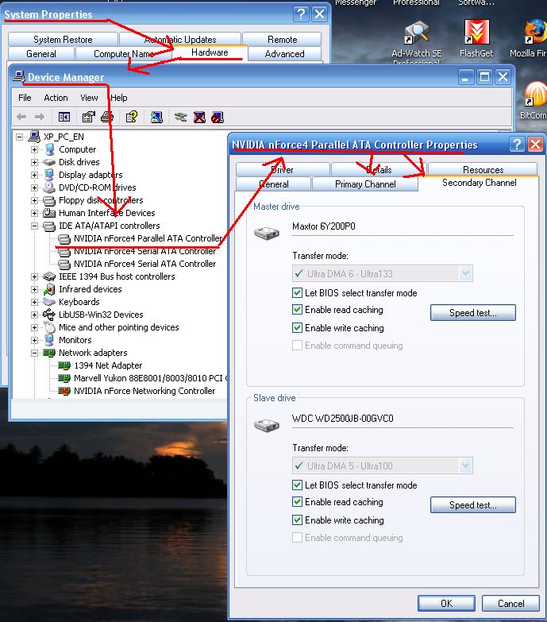This screenshot has width=547, height=622.
Task: Select the Marvell Yukon 88E8001/8003/8010 adapter
Action: 150,378
